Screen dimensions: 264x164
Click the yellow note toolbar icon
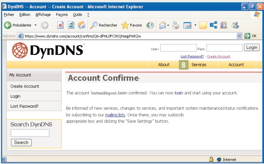click(203, 25)
